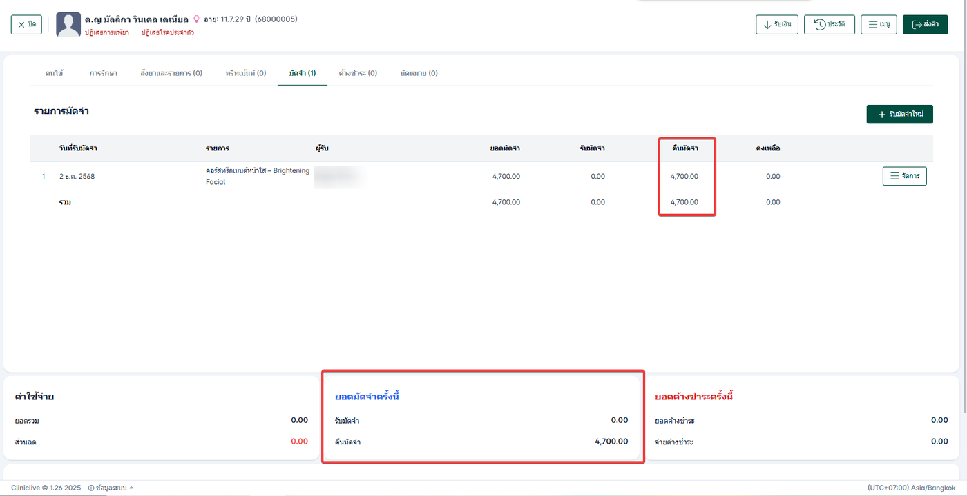
Task: Click the history clock icon on ประวัติ
Action: [x=819, y=25]
